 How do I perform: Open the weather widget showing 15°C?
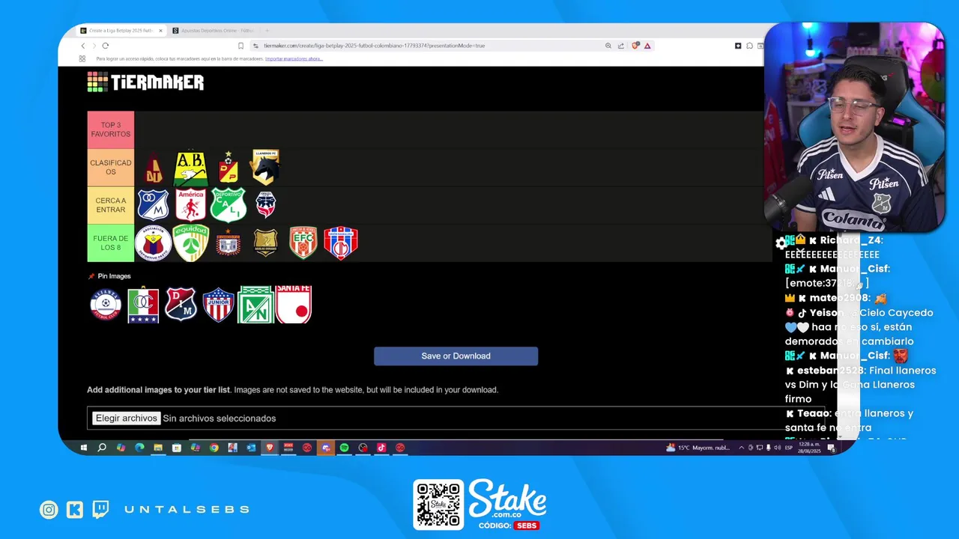698,448
